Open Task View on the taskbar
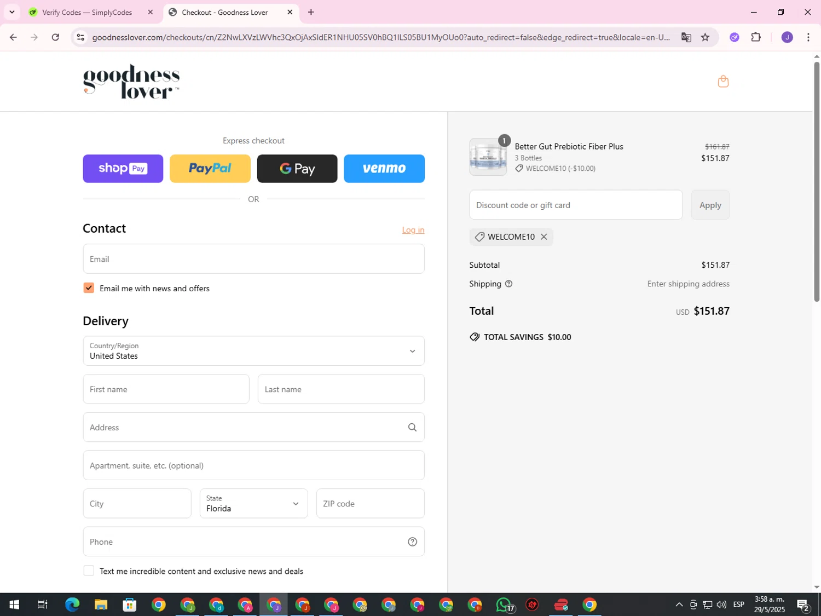Viewport: 821px width, 616px height. pyautogui.click(x=42, y=605)
